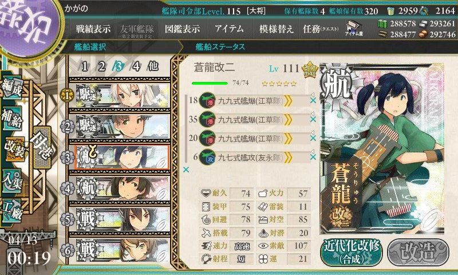Open the 工廠 factory sidebar icon

[x=11, y=211]
